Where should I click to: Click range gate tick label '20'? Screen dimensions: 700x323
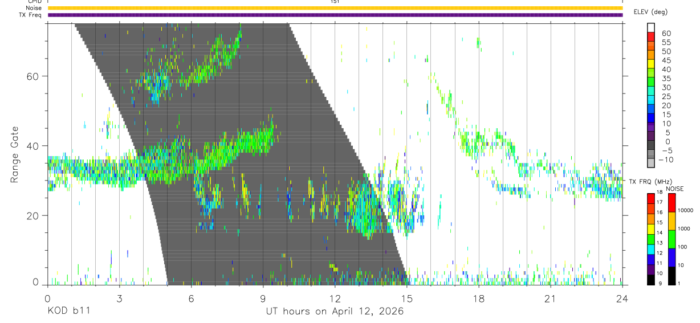coord(32,216)
